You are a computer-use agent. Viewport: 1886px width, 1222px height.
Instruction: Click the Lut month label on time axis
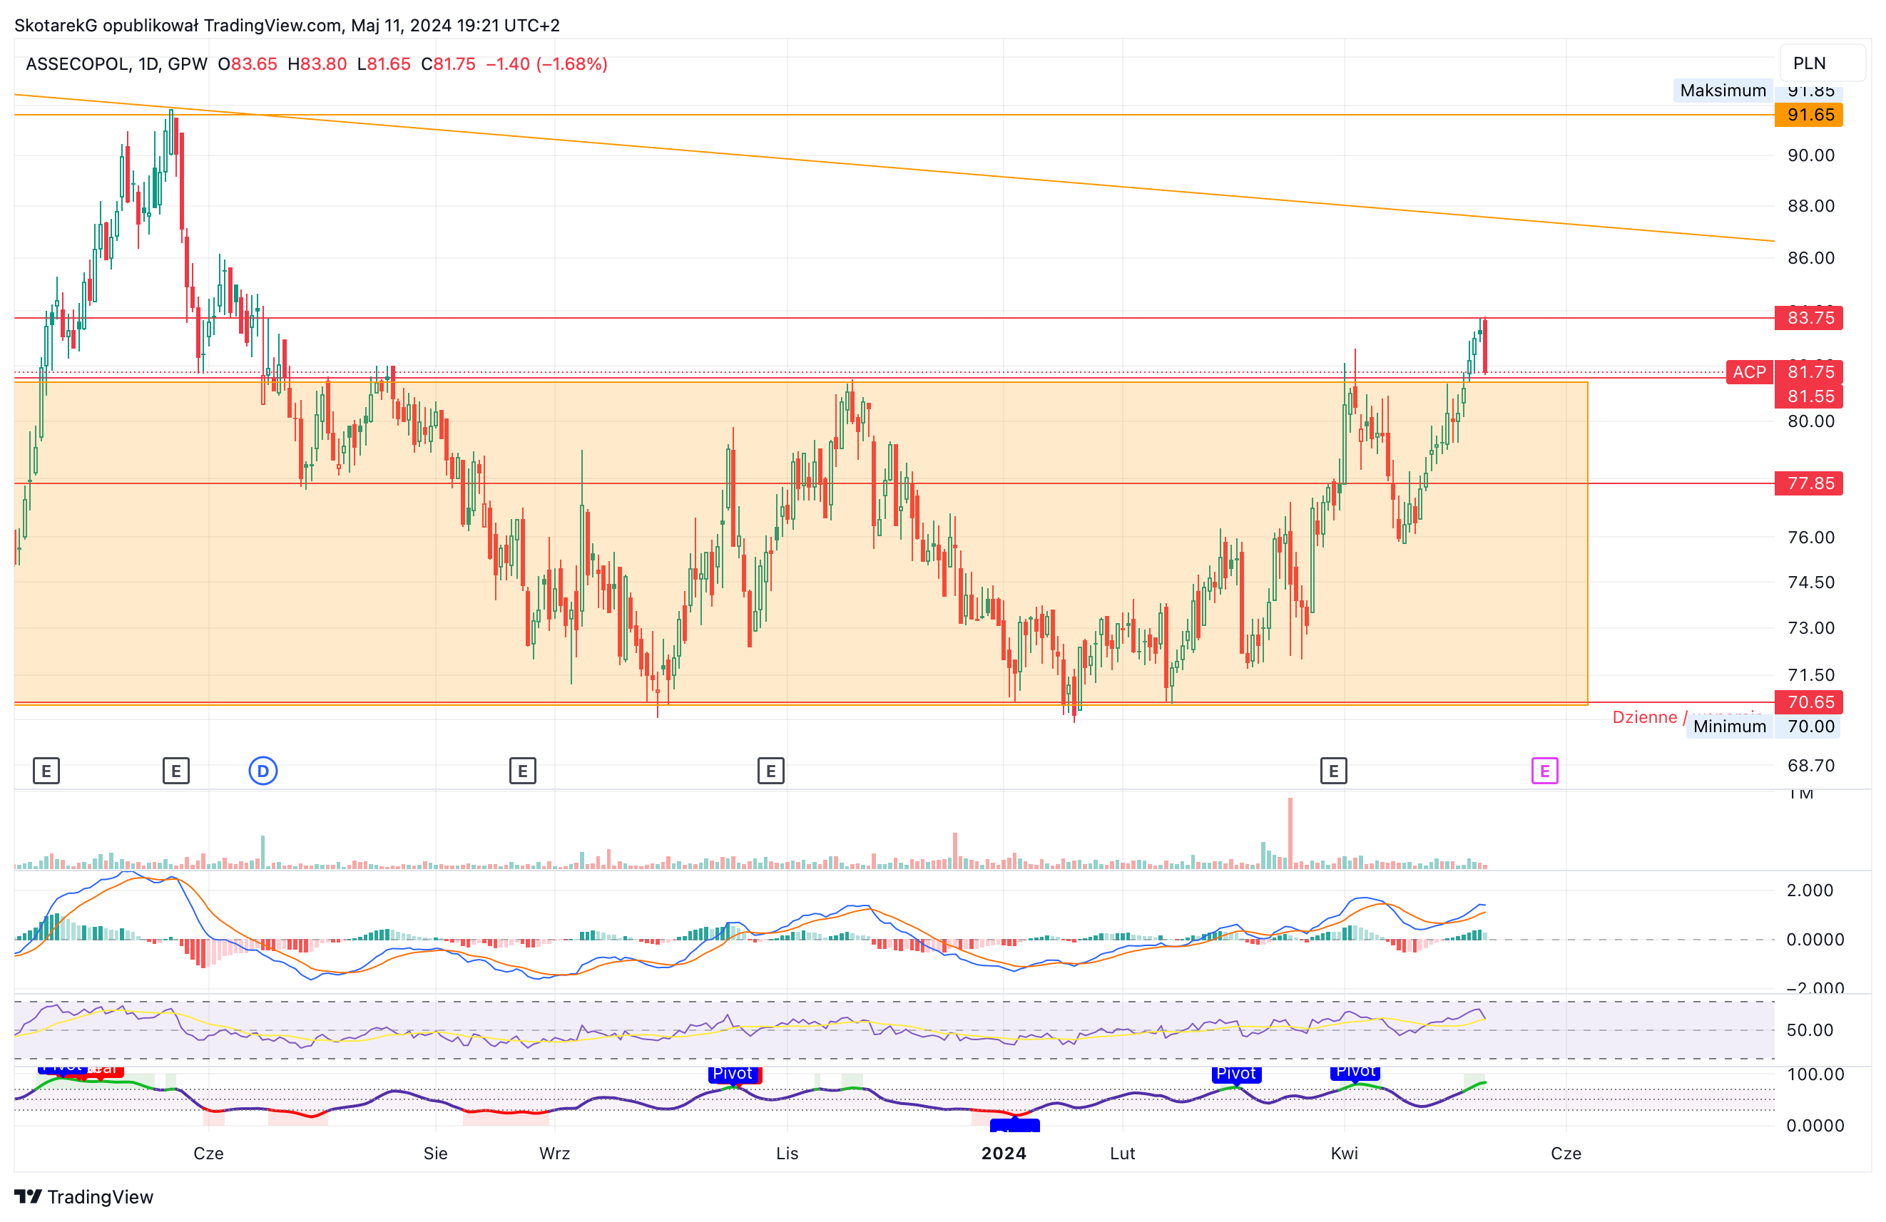(x=1122, y=1153)
